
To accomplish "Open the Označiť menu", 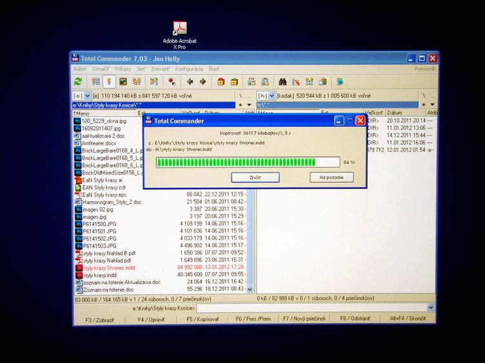I will [x=101, y=69].
